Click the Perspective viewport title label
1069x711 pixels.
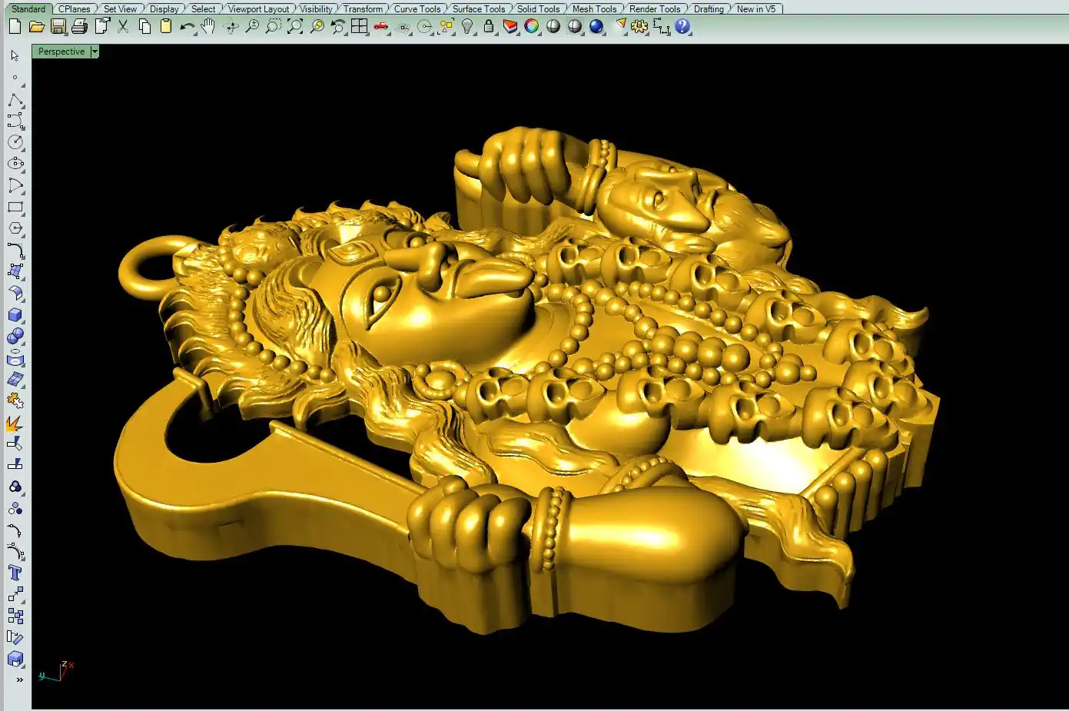[x=61, y=51]
